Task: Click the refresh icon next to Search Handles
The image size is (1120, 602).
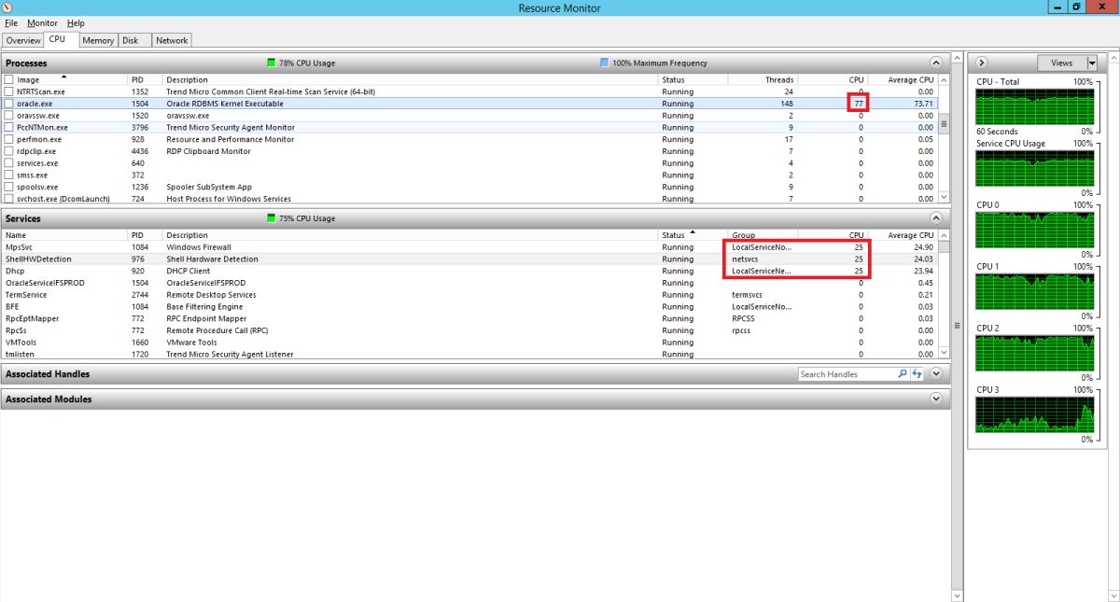Action: [x=917, y=374]
